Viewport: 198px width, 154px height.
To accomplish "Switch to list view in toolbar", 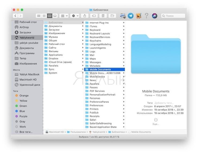I will [x=44, y=16].
